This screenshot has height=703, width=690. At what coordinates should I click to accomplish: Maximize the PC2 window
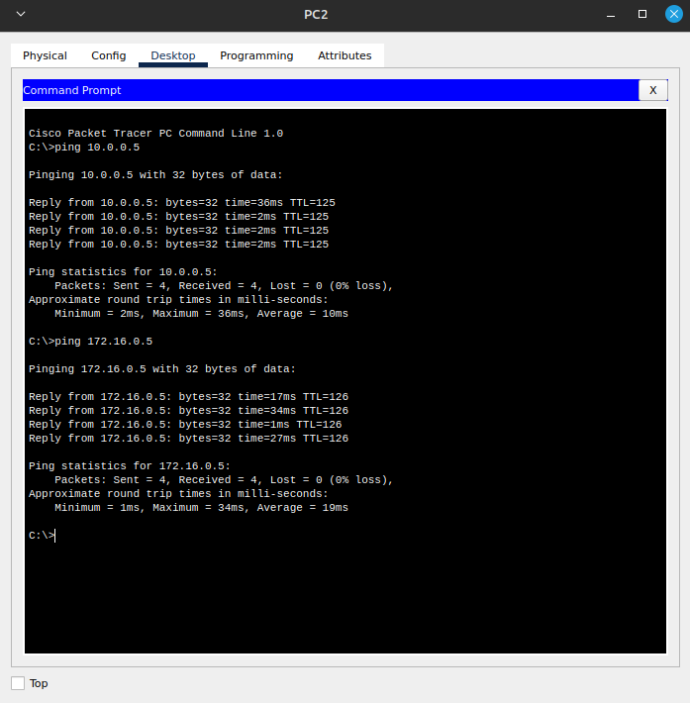(x=642, y=14)
